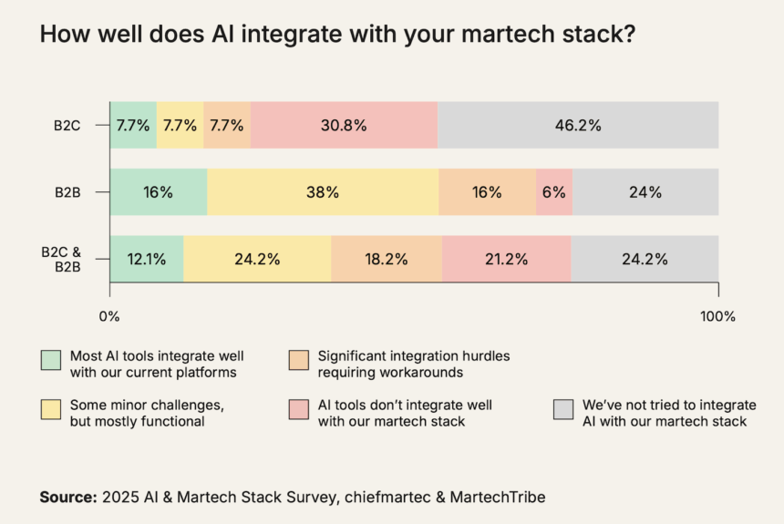
Task: Select the 30.8% pink segment in B2C bar
Action: [x=344, y=125]
